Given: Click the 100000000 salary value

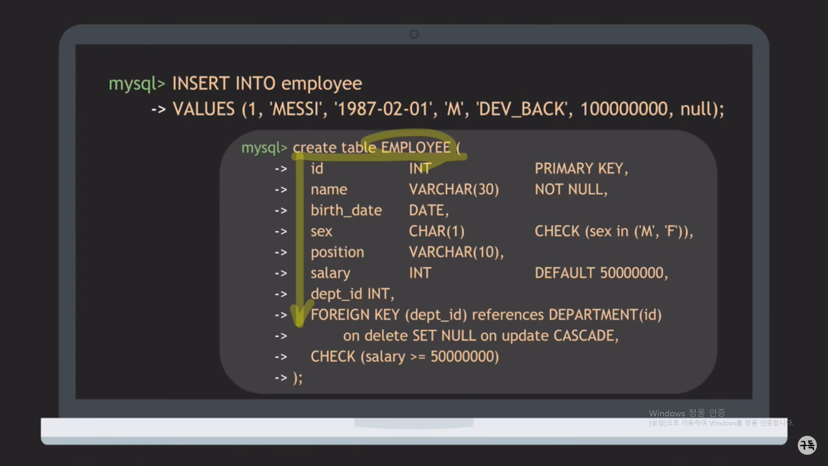Looking at the screenshot, I should point(624,109).
